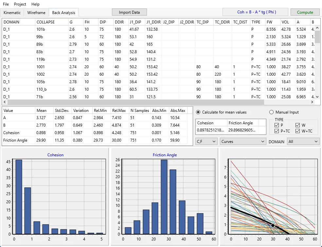322x247 pixels.
Task: Select collapse cell 119b
Action: [52, 59]
